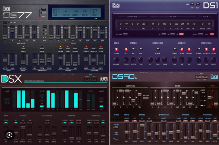This screenshot has height=145, width=219.
Task: Select MONO voice mode on DS77
Action: (x=41, y=13)
